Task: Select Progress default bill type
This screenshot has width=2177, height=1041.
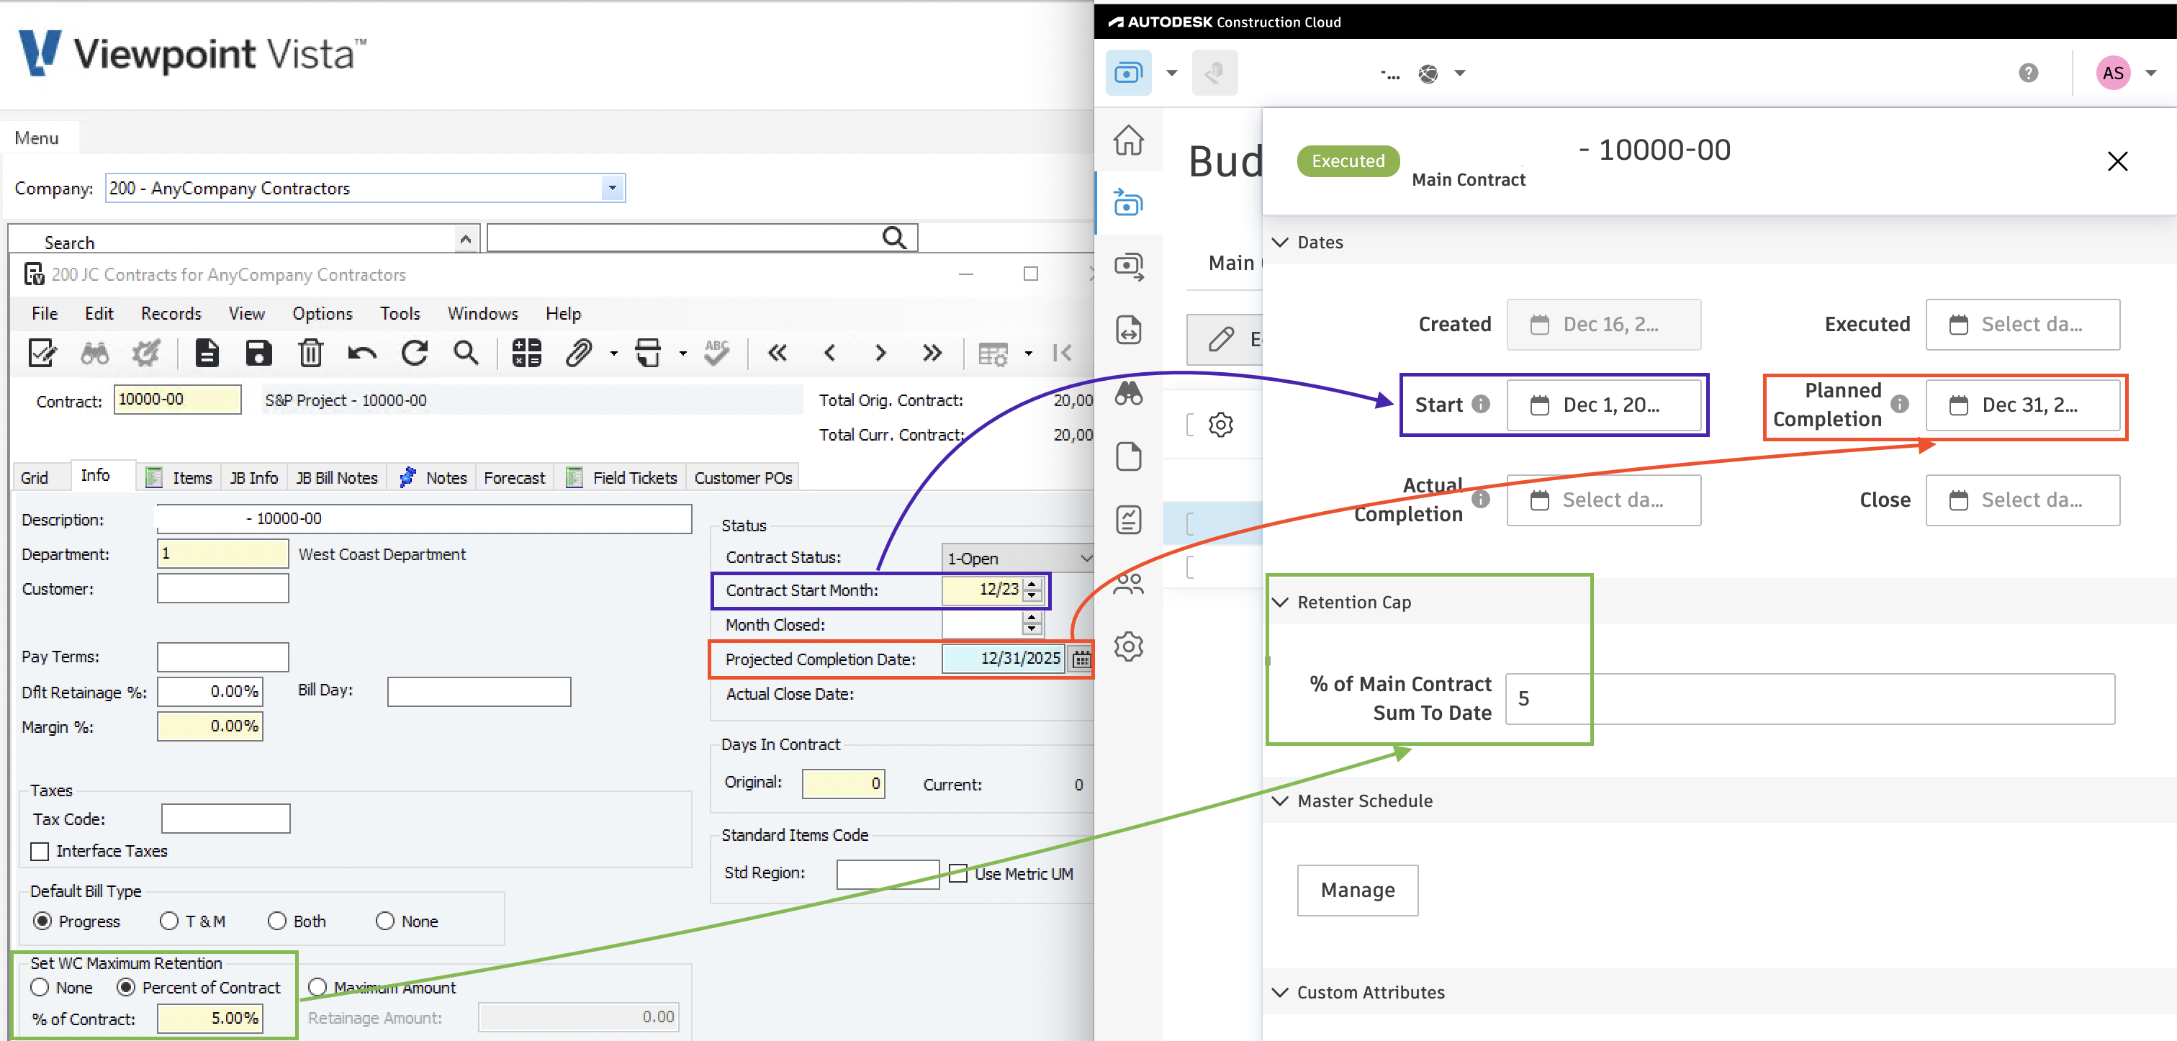Action: [x=42, y=921]
